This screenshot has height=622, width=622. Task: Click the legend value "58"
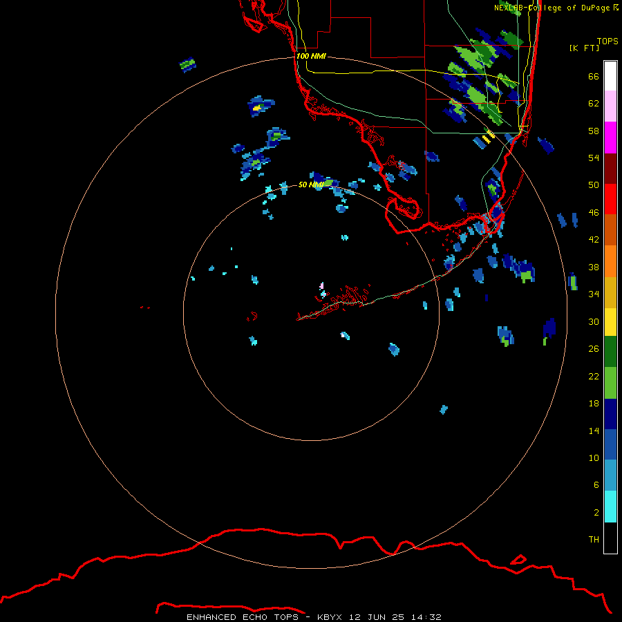(594, 131)
